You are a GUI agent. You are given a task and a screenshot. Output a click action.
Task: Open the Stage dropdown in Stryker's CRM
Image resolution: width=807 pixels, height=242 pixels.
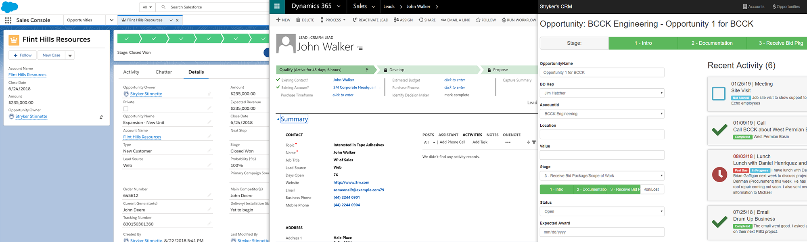click(x=602, y=175)
